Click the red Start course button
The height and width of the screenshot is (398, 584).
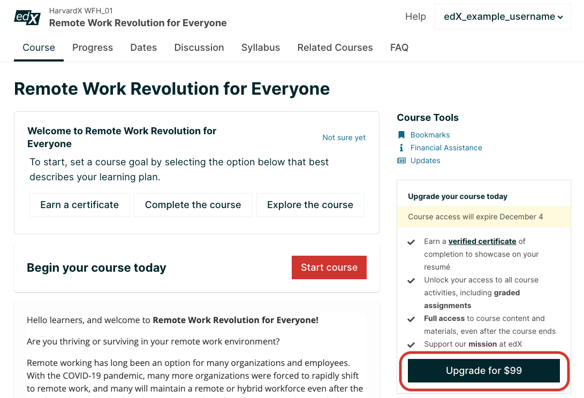(x=329, y=267)
